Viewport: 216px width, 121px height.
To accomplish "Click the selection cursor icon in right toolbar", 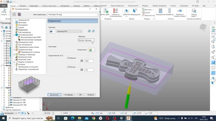I will coord(213,78).
